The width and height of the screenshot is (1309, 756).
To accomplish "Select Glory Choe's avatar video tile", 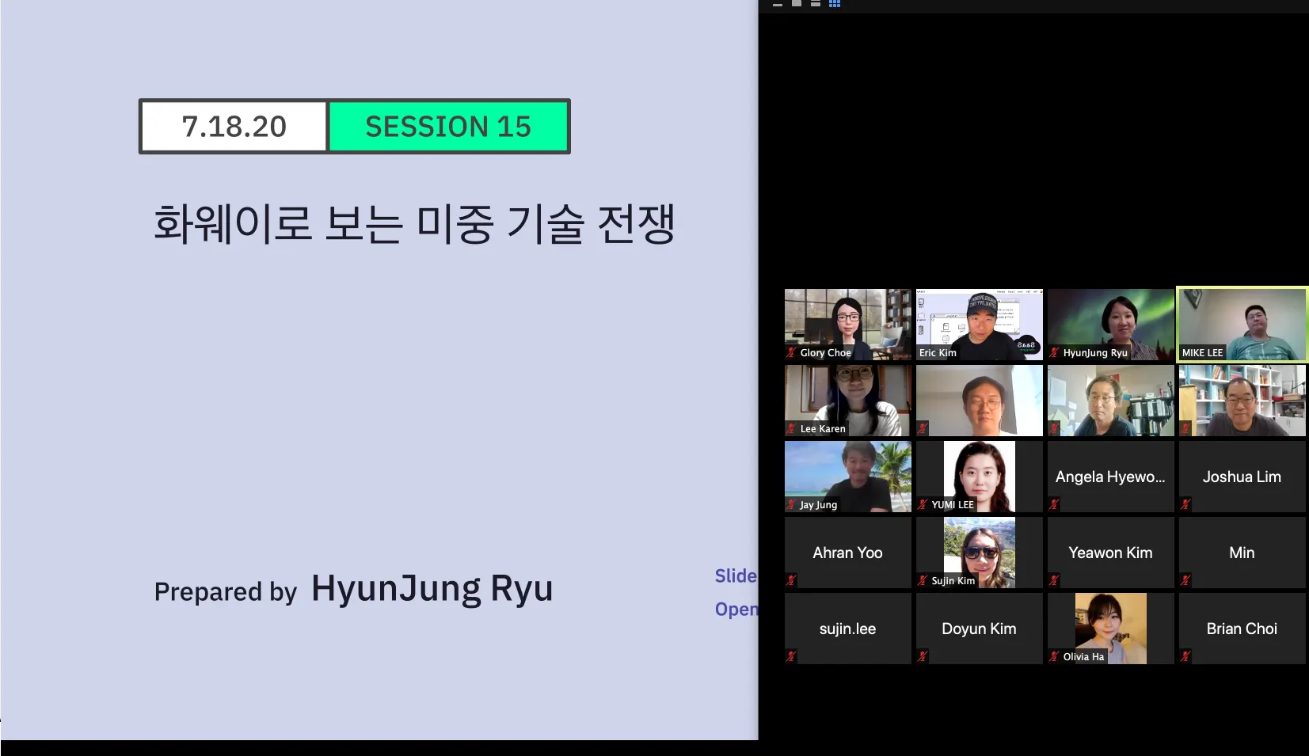I will click(848, 325).
